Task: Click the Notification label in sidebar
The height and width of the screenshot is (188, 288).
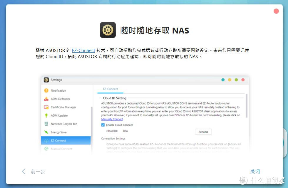Action: pos(58,90)
